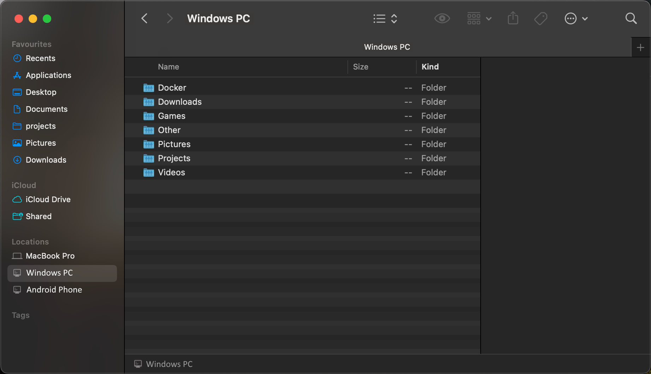Open the Action ellipsis menu
This screenshot has height=374, width=651.
(576, 18)
